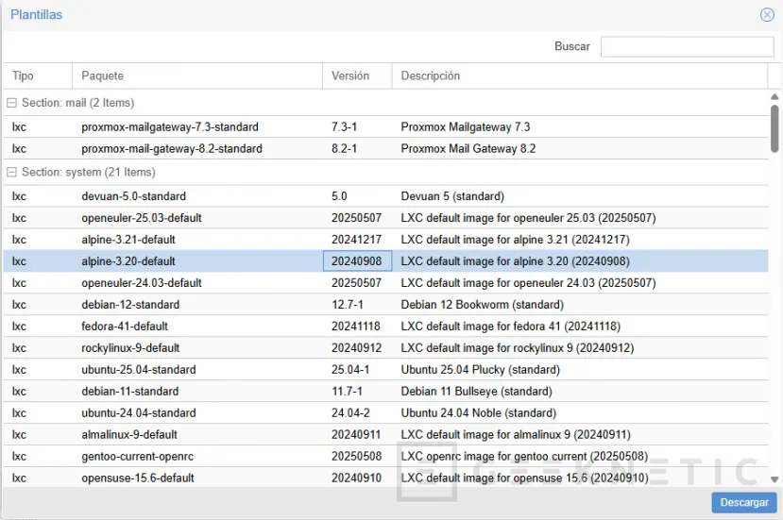Click description Ubuntu 25.04 Plucky (standard)
Viewport: 783px width, 520px height.
click(481, 370)
